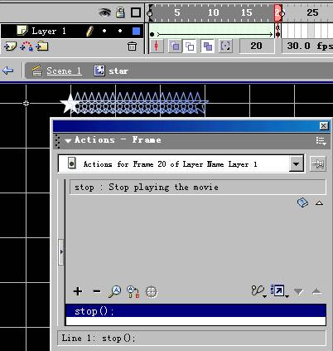Click Insert target path crosshair icon
Image resolution: width=333 pixels, height=351 pixels.
[152, 292]
